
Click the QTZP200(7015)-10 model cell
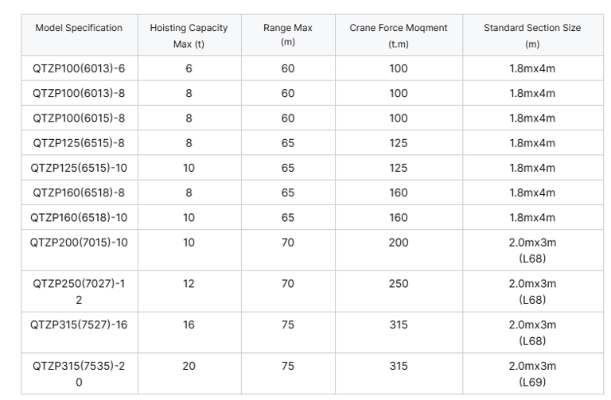point(79,243)
